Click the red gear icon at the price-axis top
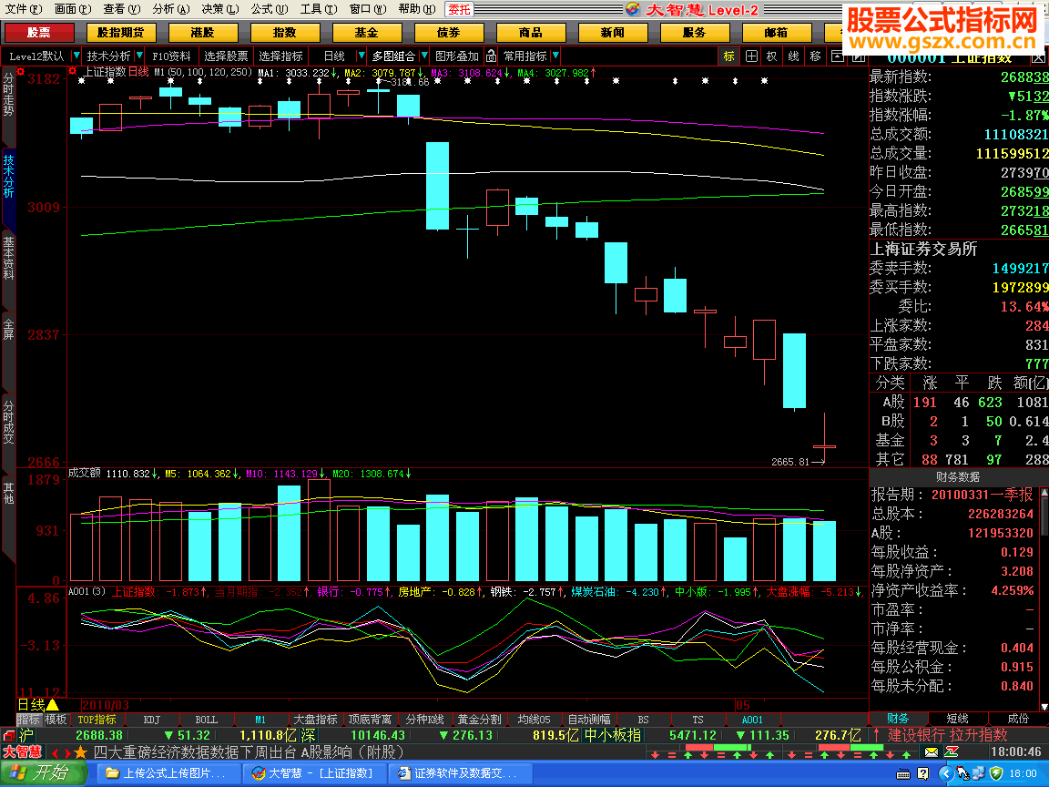 pyautogui.click(x=21, y=72)
